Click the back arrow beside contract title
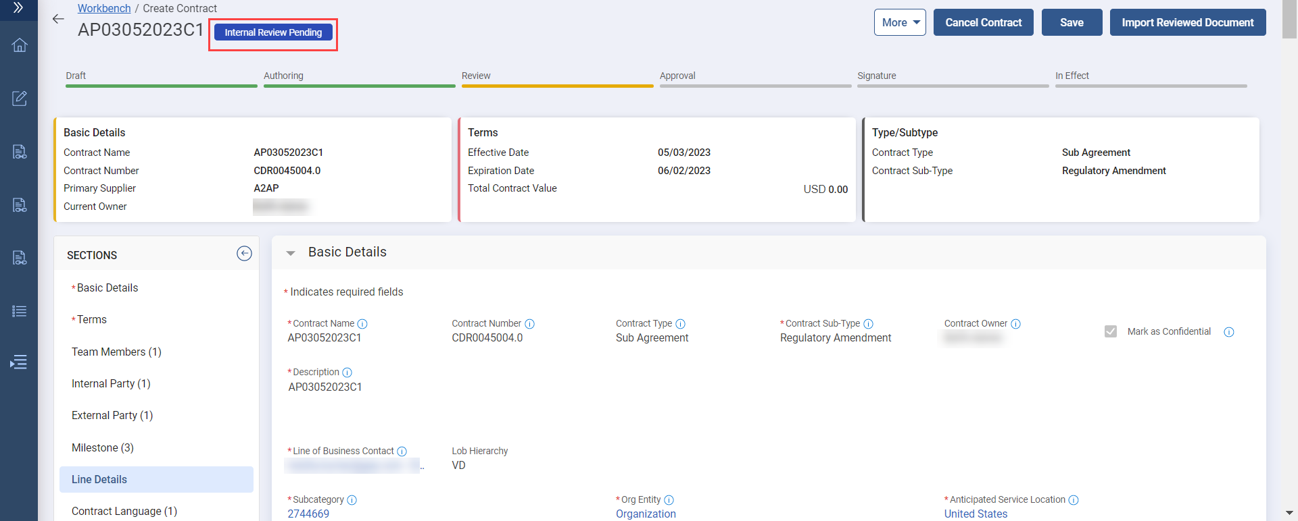This screenshot has height=521, width=1298. coord(58,19)
